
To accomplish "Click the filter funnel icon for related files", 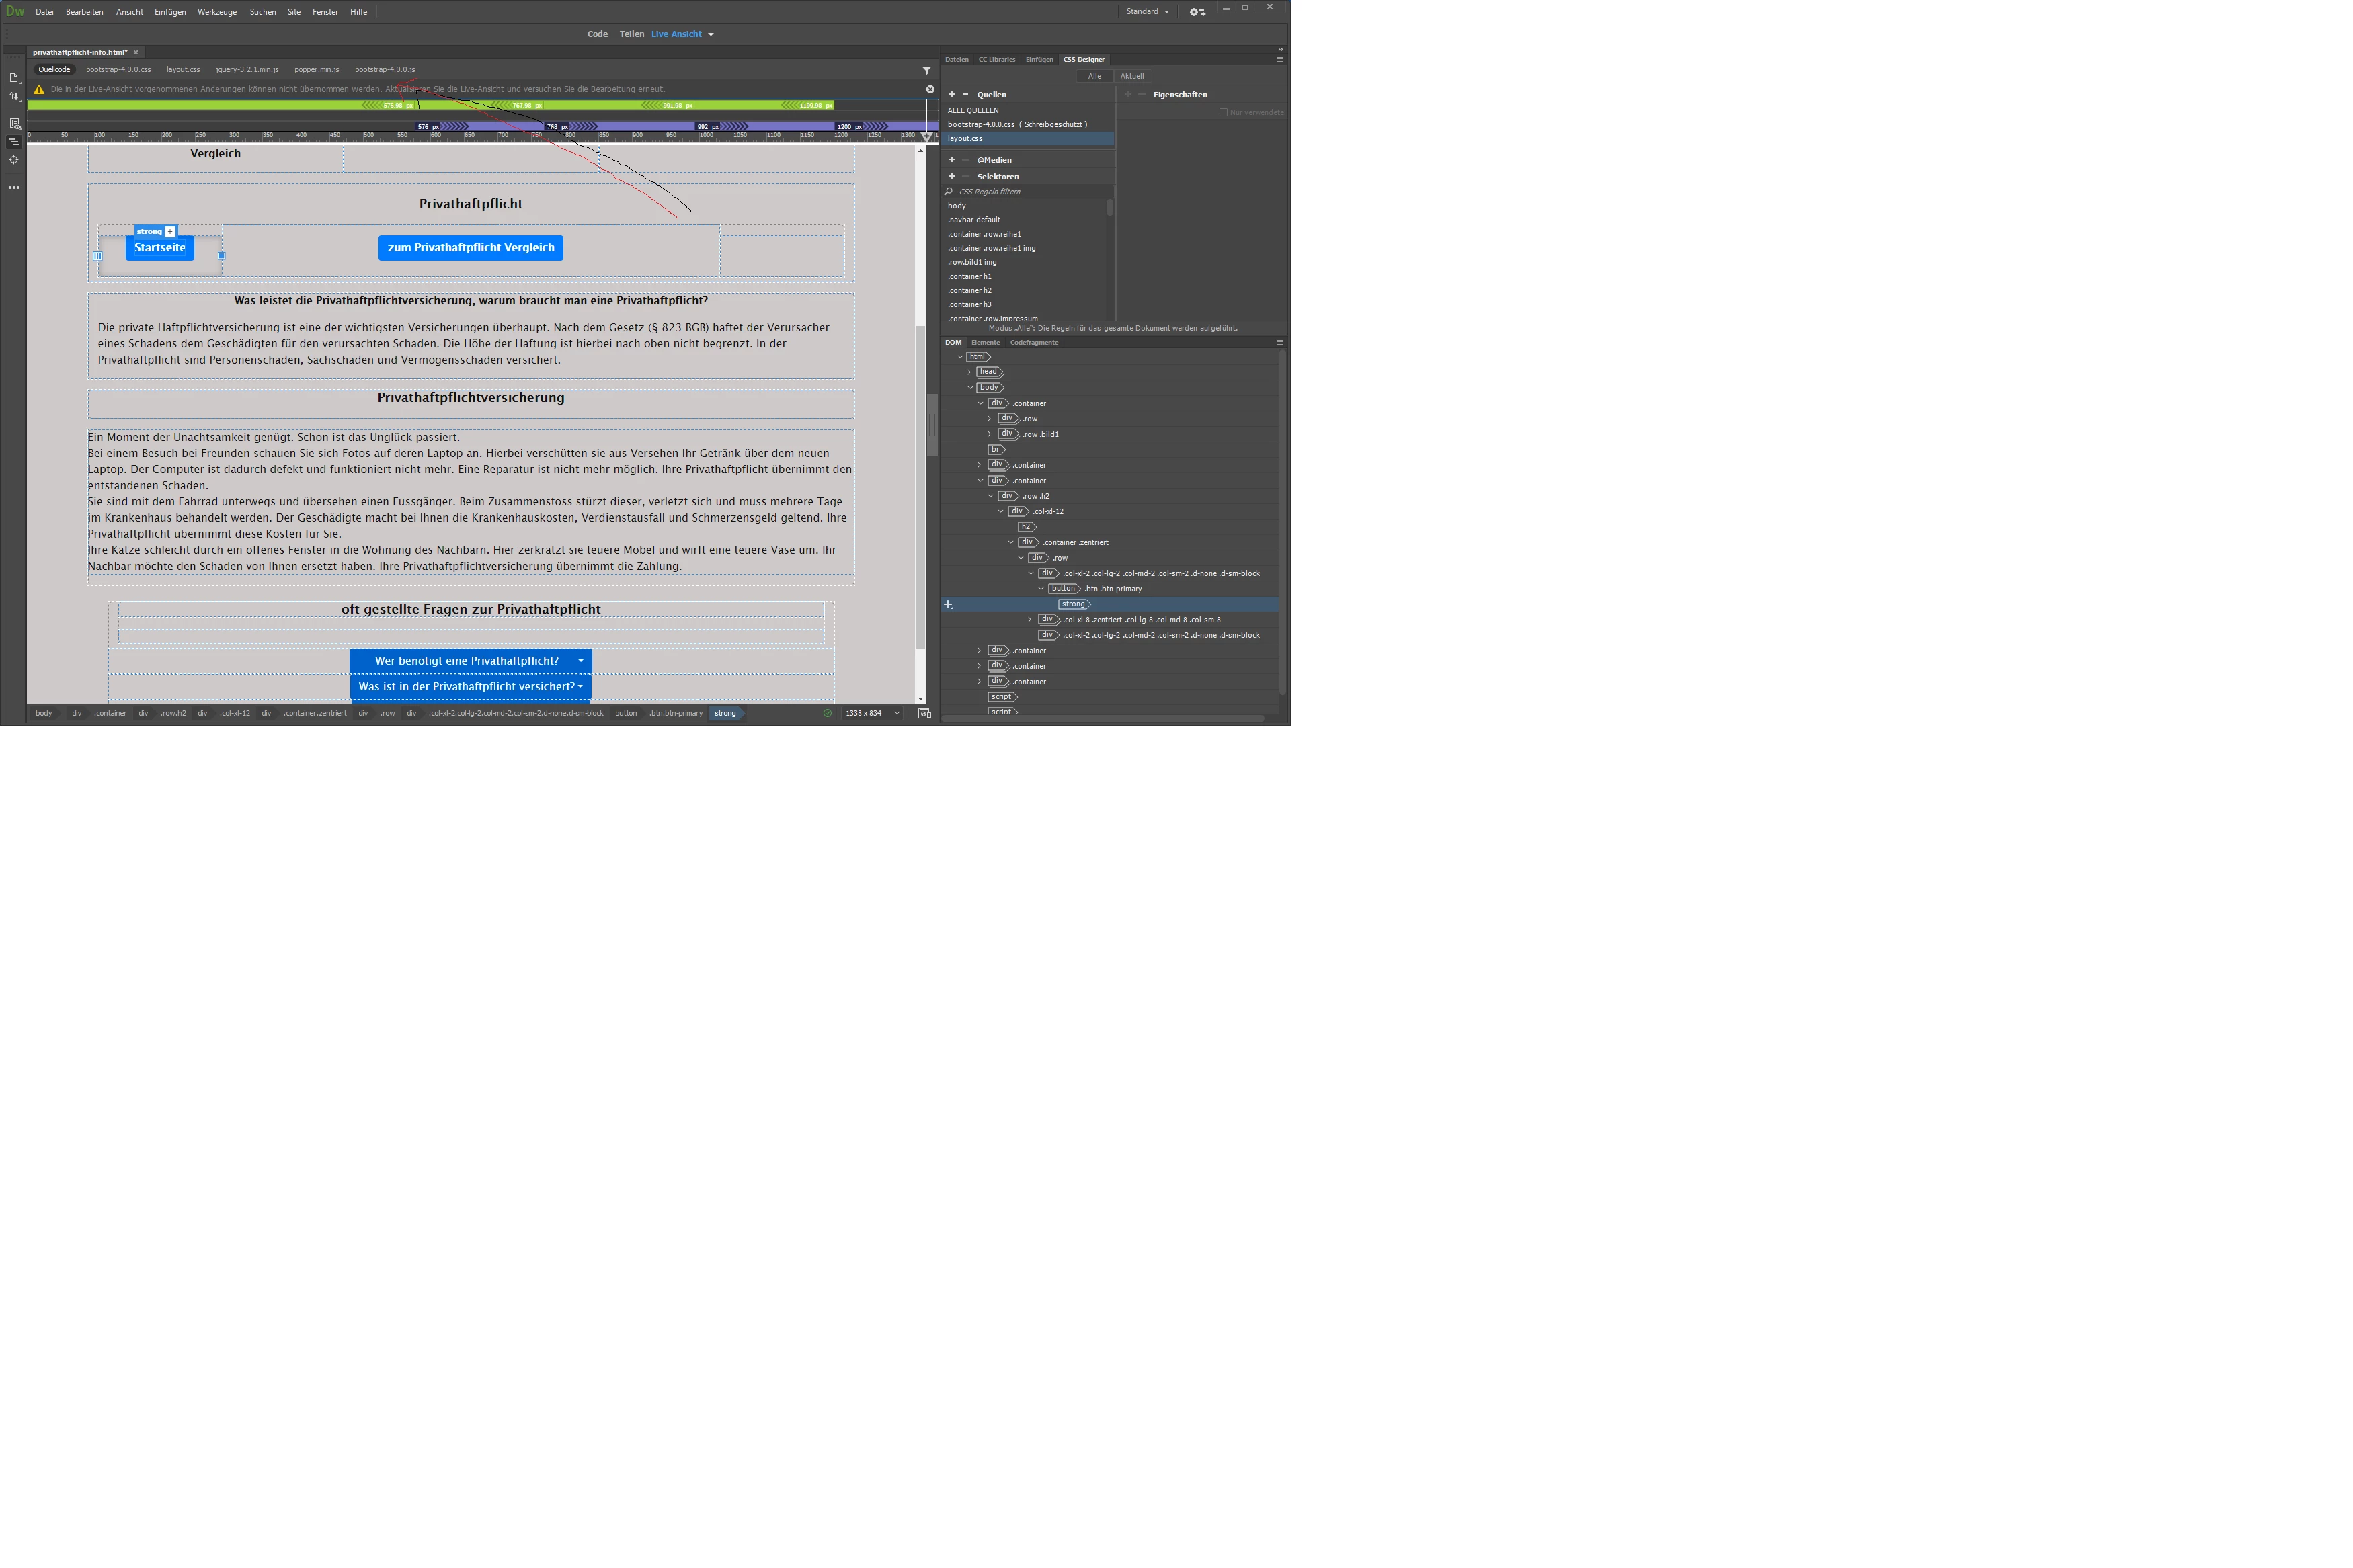I will coord(926,70).
